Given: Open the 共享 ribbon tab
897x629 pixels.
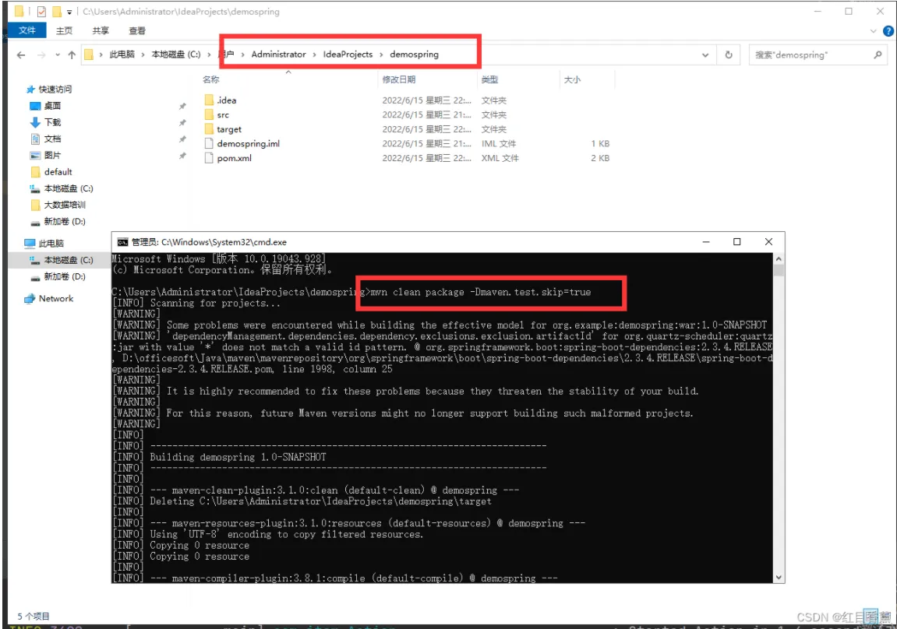Looking at the screenshot, I should pos(101,30).
